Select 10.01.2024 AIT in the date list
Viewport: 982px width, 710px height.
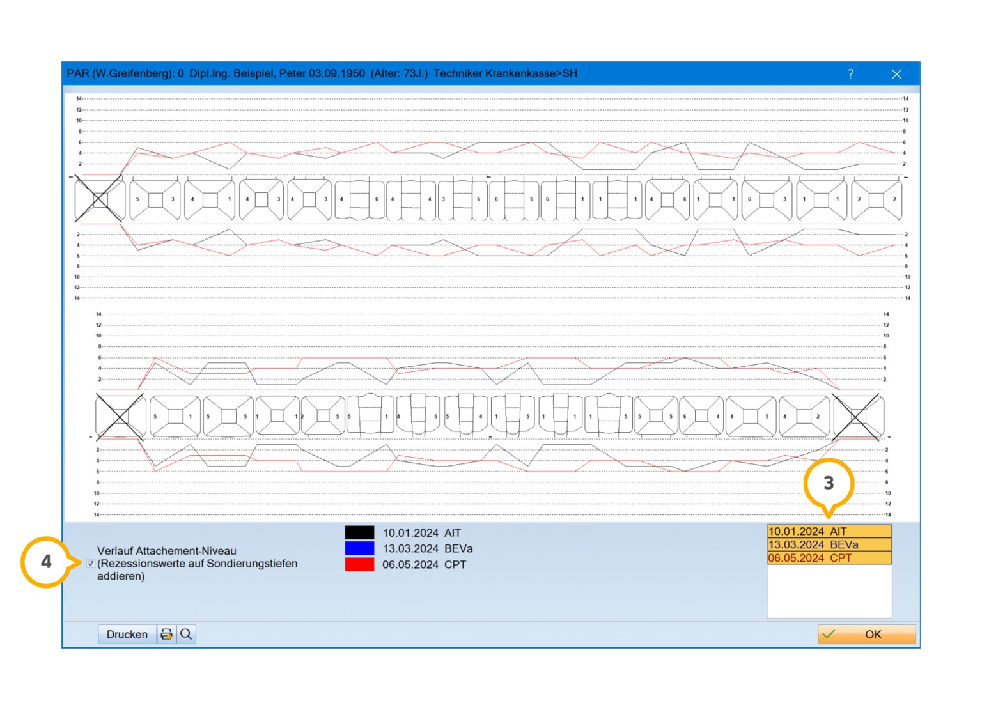(829, 531)
